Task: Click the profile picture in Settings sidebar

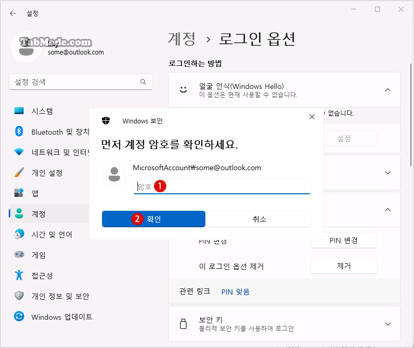Action: pyautogui.click(x=26, y=47)
